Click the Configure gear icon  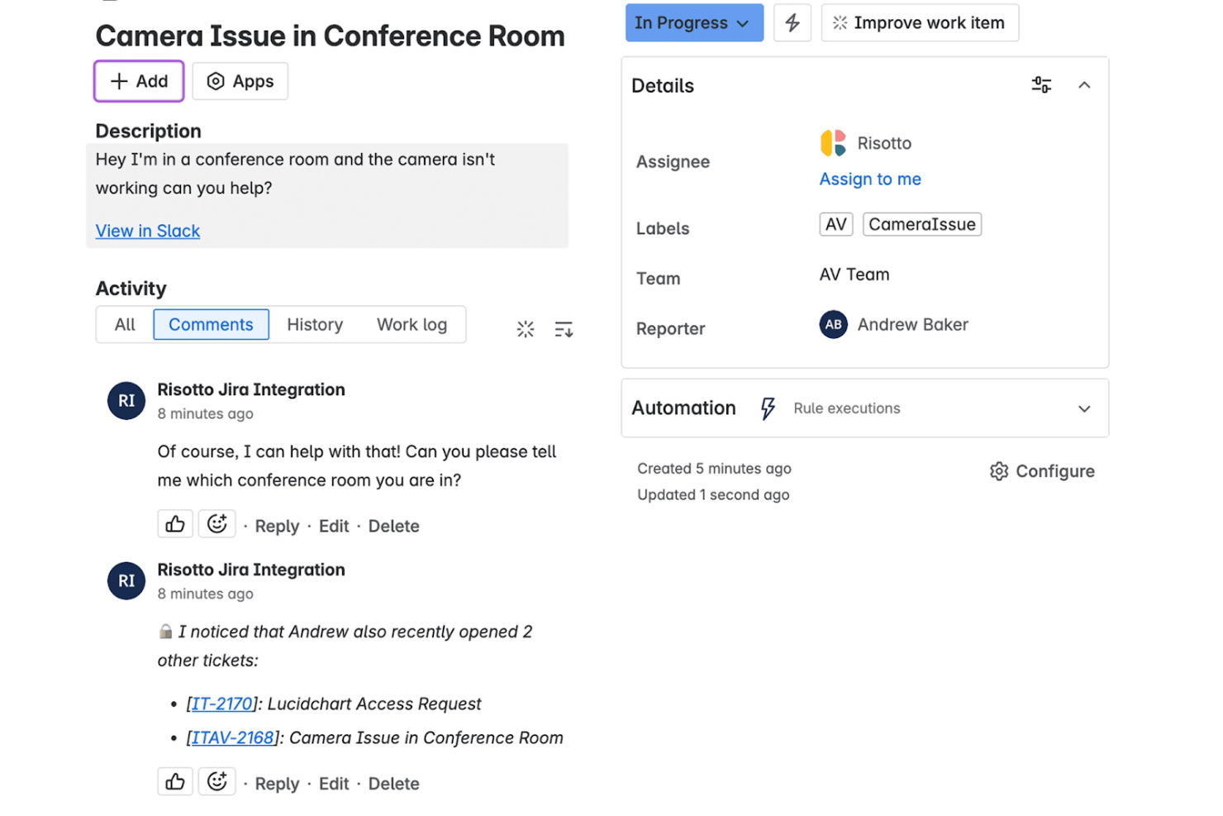click(999, 471)
